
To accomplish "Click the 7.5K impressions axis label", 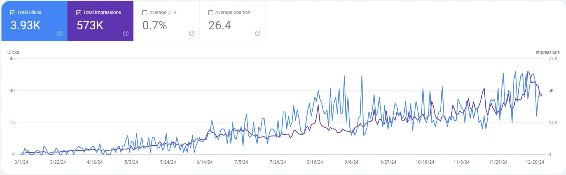I will click(552, 59).
